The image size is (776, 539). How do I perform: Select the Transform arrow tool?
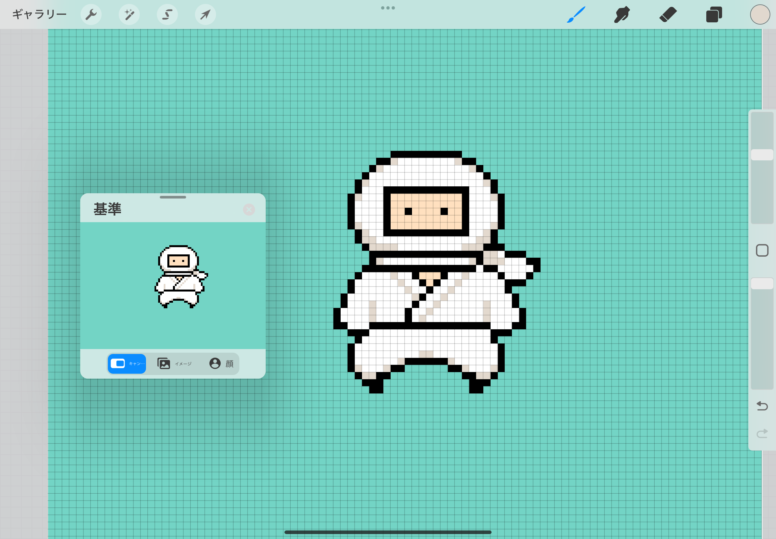[206, 14]
